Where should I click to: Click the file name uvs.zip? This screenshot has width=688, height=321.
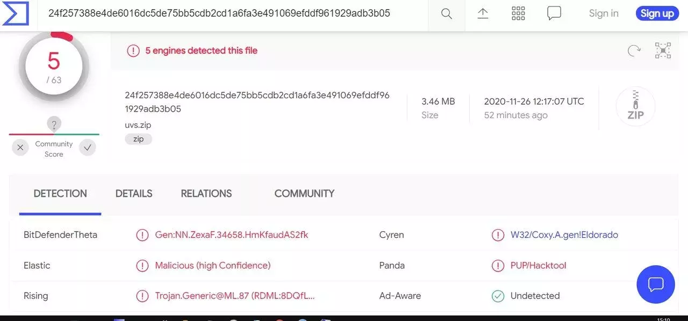click(138, 125)
